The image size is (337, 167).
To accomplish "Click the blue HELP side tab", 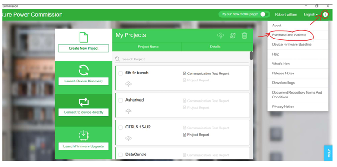I will (x=328, y=153).
